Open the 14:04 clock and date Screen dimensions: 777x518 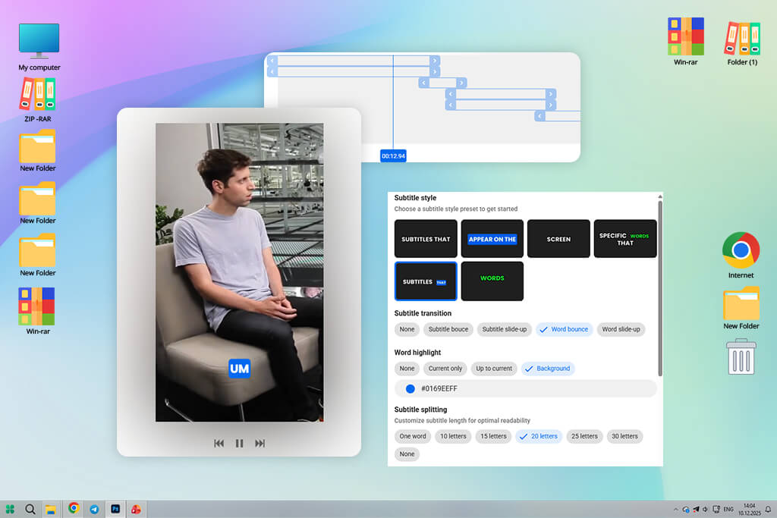[x=749, y=509]
